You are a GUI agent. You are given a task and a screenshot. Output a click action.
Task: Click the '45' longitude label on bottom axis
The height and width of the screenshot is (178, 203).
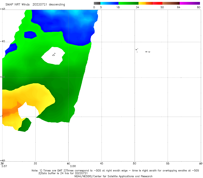tap(101, 163)
